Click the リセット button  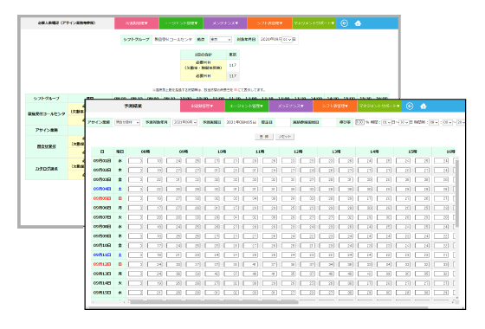click(285, 137)
